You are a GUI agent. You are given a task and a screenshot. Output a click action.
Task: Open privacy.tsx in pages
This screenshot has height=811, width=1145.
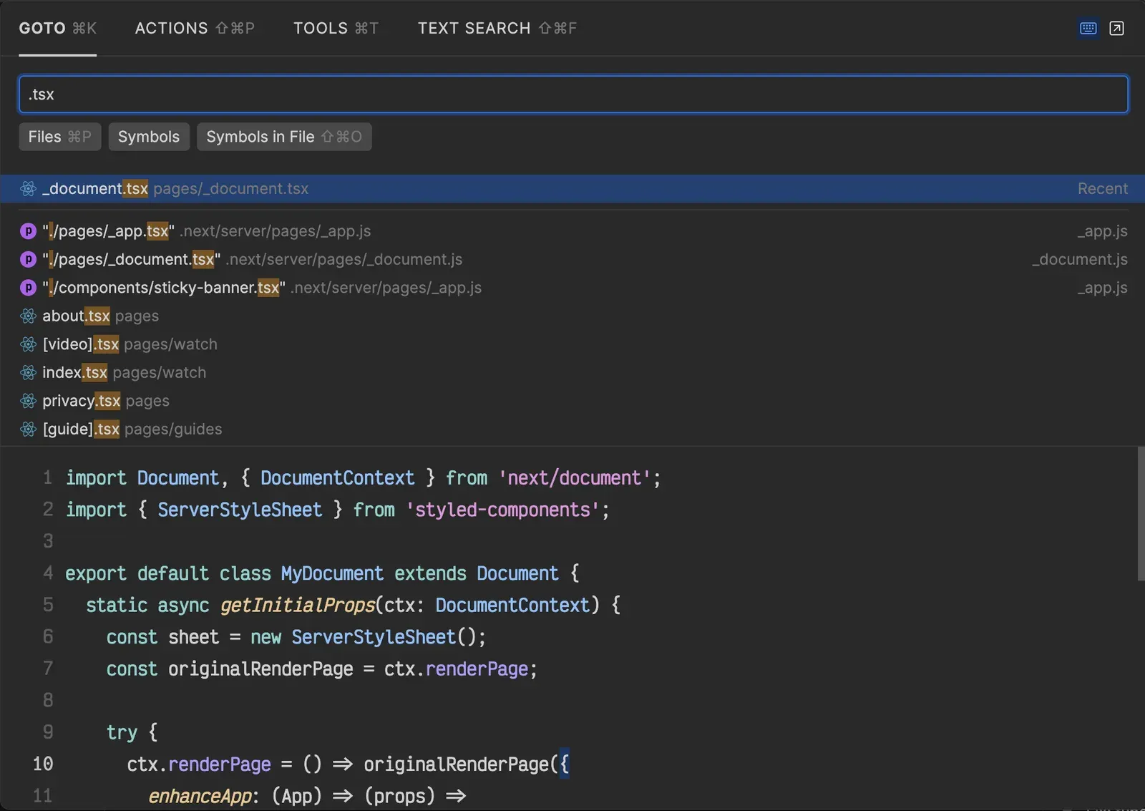pyautogui.click(x=572, y=401)
